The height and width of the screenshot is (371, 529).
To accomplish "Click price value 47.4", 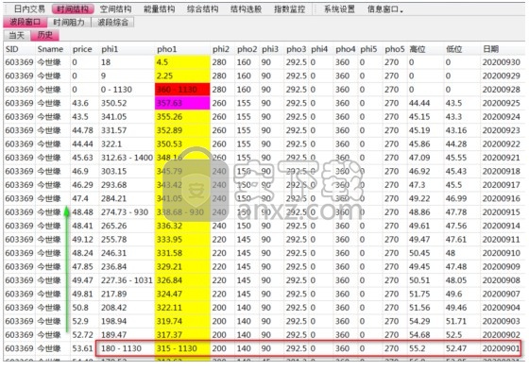I will [x=80, y=198].
